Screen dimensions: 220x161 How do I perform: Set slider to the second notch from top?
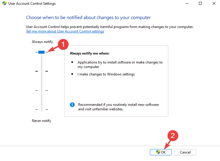[x=42, y=71]
